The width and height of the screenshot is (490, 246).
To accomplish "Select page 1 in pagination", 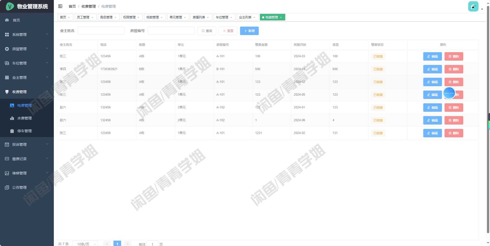I will pos(117,244).
